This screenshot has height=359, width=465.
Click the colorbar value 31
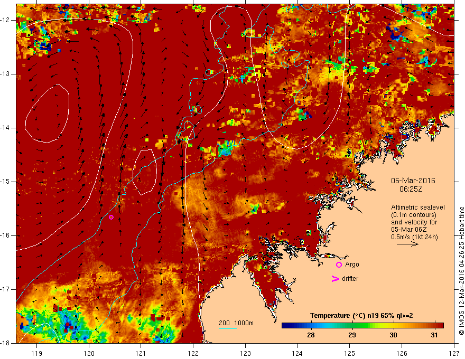point(434,335)
